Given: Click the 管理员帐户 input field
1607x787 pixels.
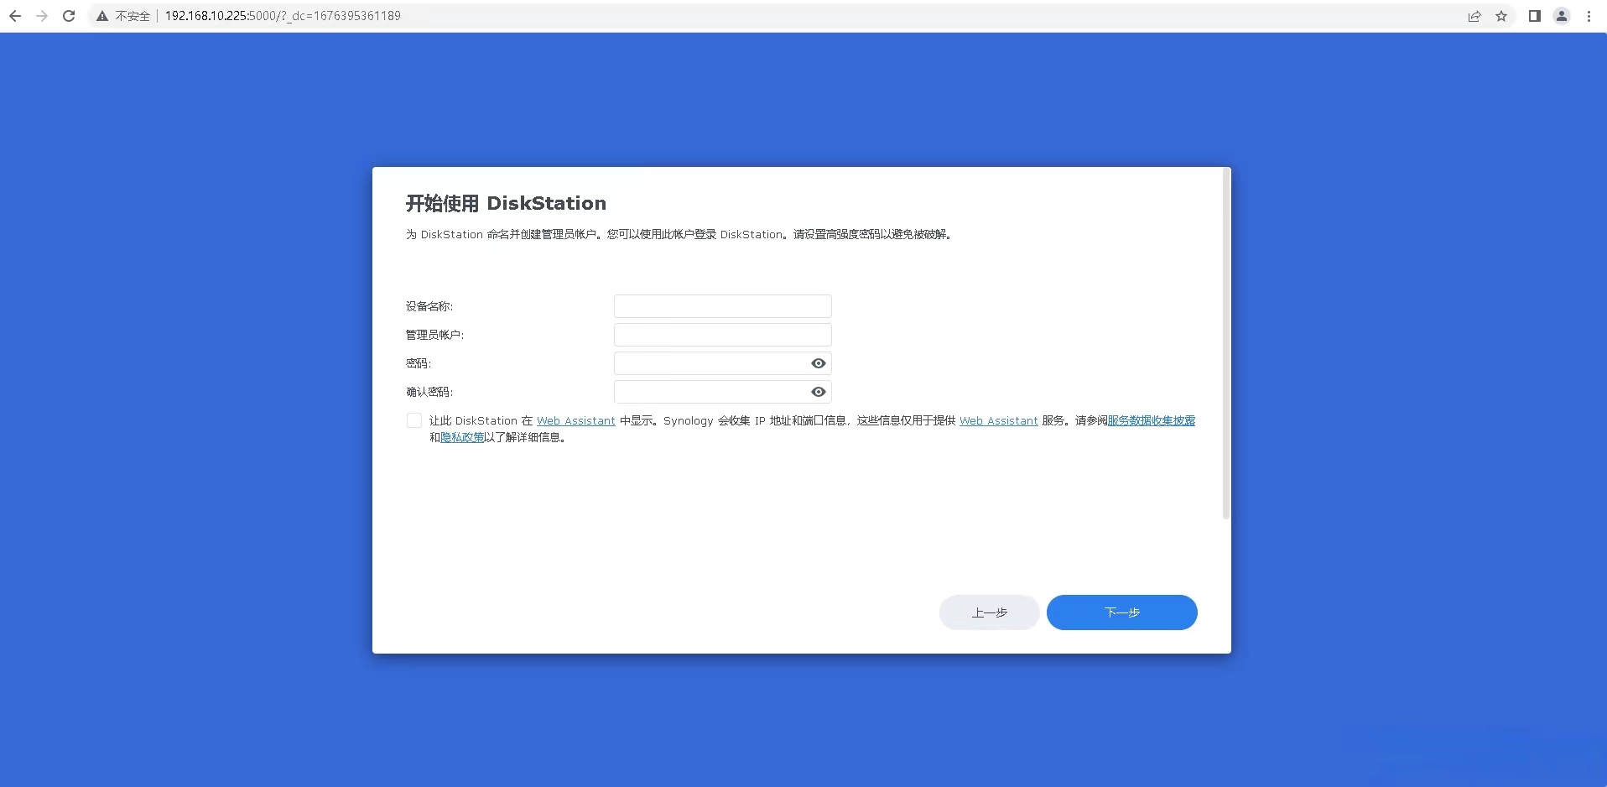Looking at the screenshot, I should (x=723, y=335).
